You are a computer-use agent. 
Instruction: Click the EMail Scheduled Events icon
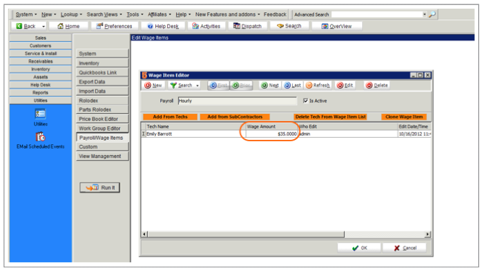(40, 136)
